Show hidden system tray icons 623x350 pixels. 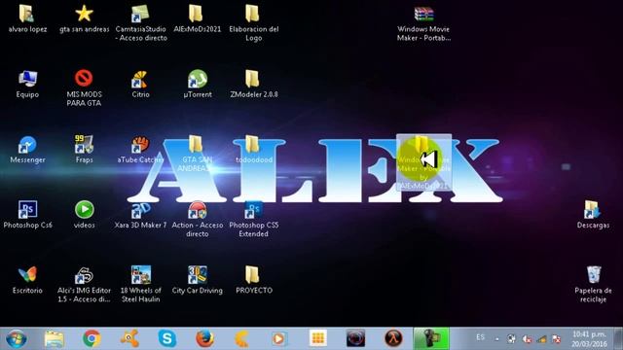(x=497, y=339)
